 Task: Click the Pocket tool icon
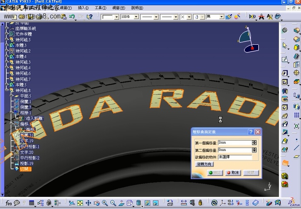tap(285, 82)
